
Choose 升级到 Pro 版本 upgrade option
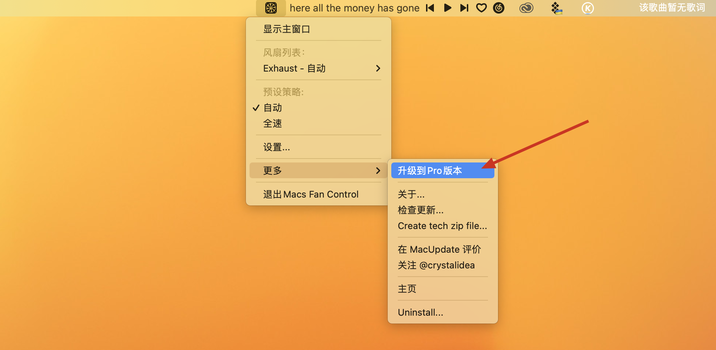[x=430, y=171]
